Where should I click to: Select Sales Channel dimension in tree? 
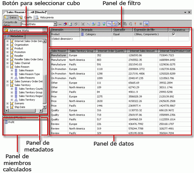pyautogui.click(x=22, y=63)
